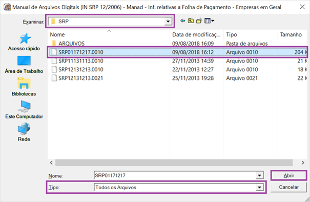Click date 27/11/2013 14:39
The image size is (310, 202).
coord(193,60)
